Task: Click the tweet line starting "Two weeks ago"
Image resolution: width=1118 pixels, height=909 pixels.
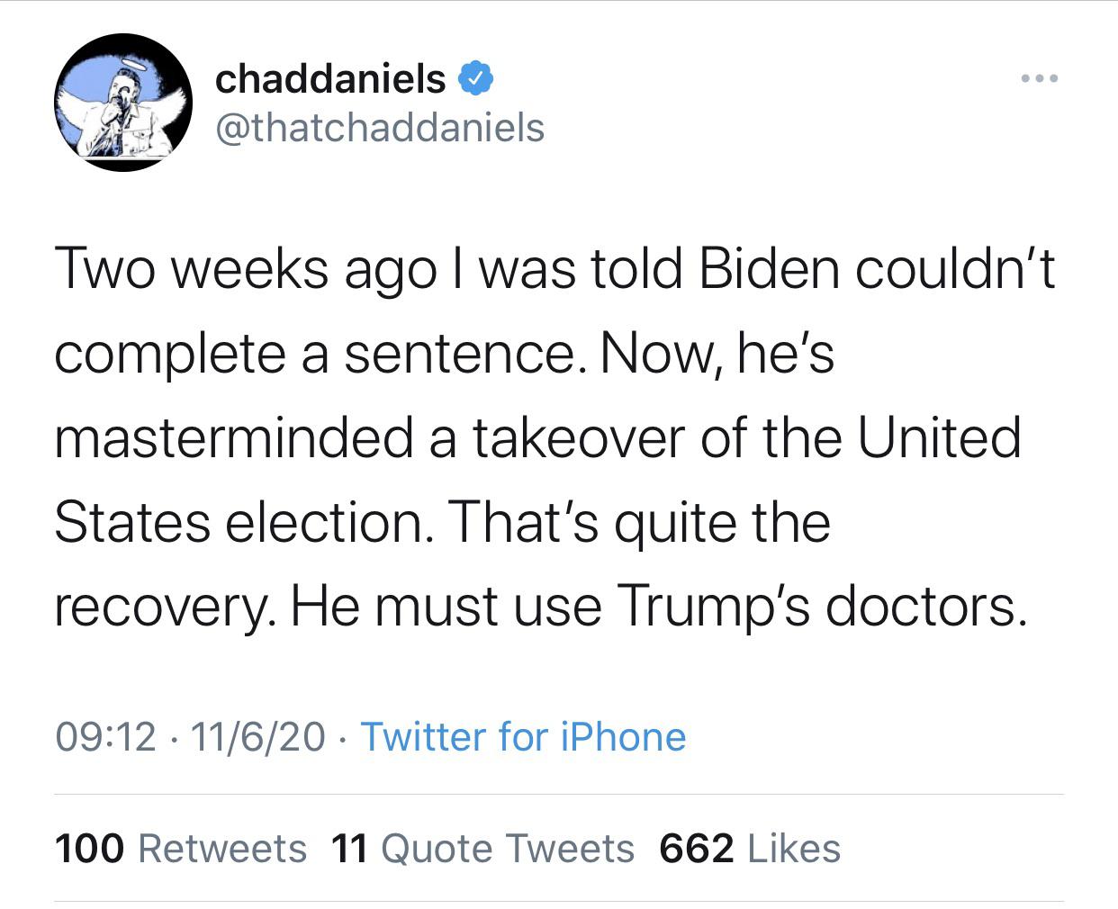Action: click(553, 268)
